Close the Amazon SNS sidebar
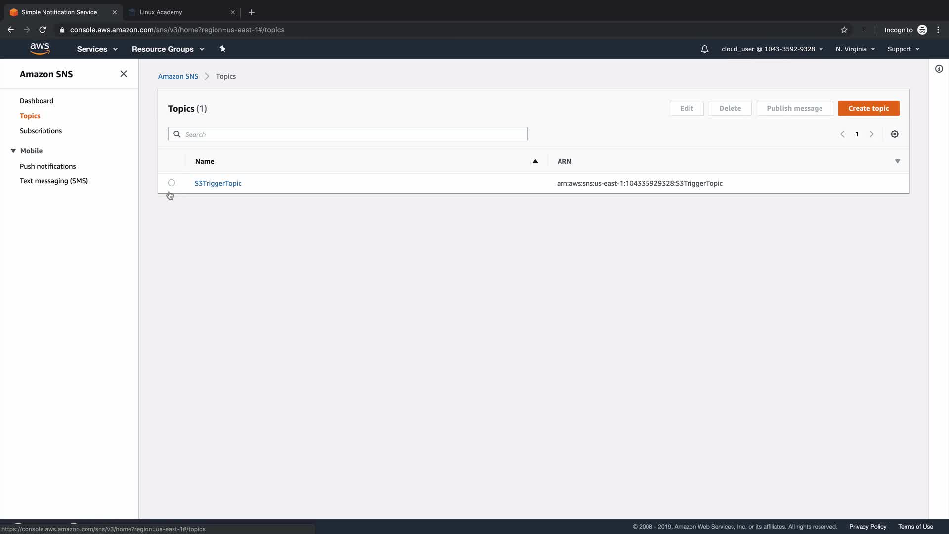 tap(124, 74)
